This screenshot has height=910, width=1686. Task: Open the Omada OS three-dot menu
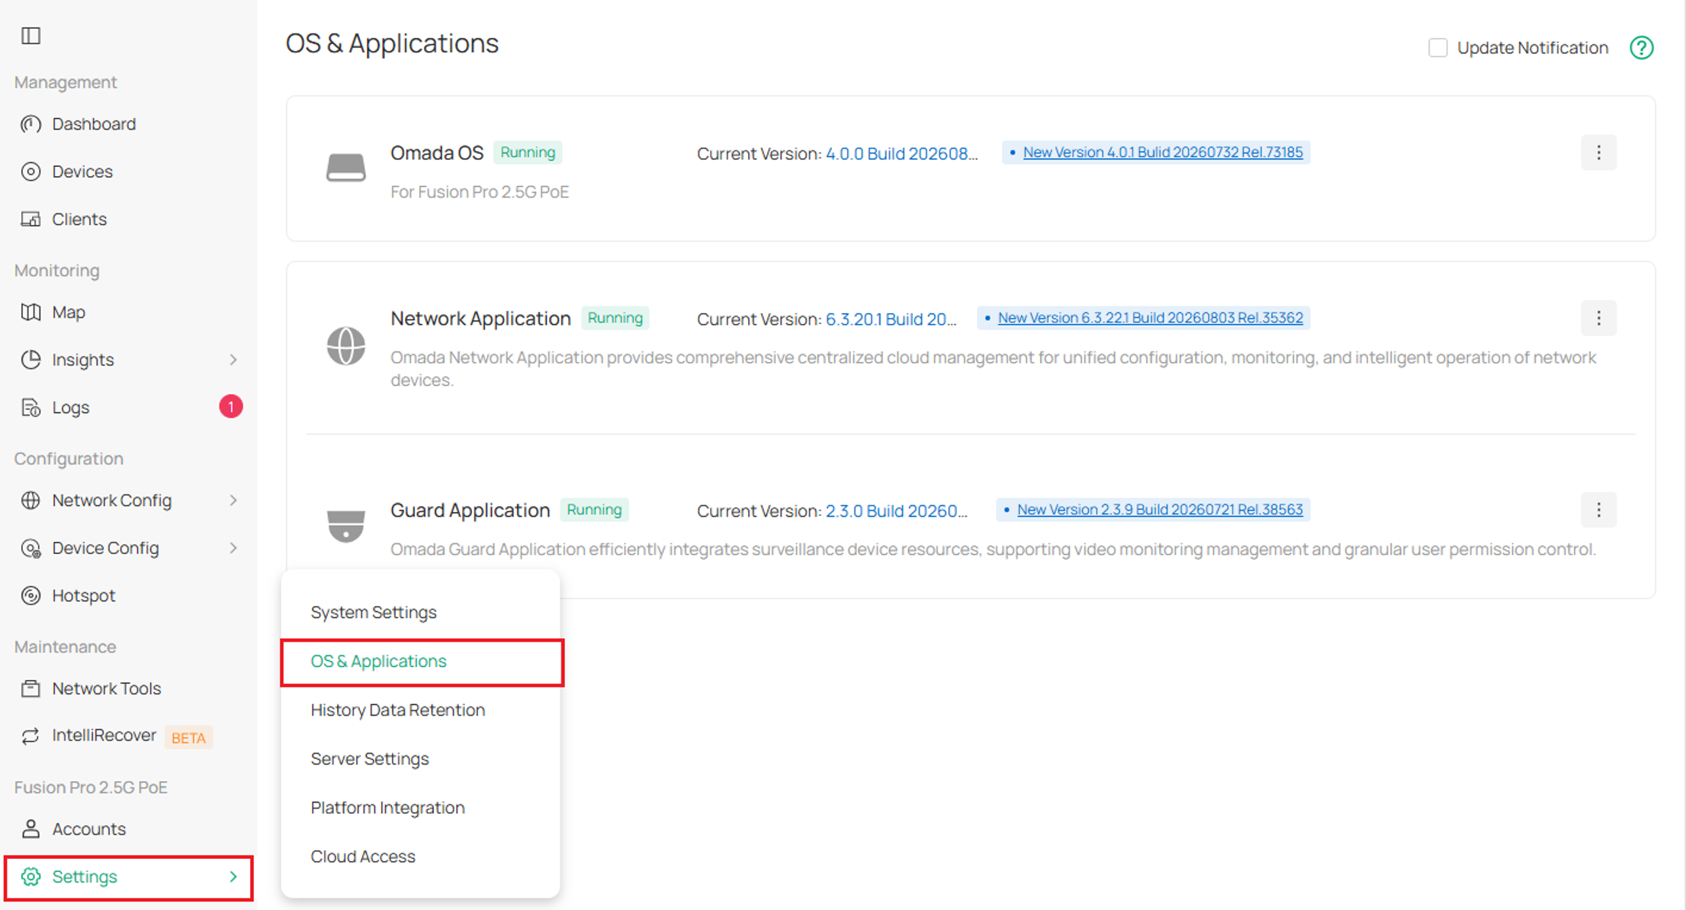tap(1598, 152)
